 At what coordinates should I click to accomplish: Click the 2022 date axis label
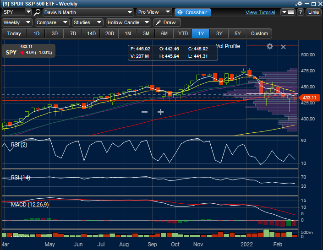click(246, 245)
